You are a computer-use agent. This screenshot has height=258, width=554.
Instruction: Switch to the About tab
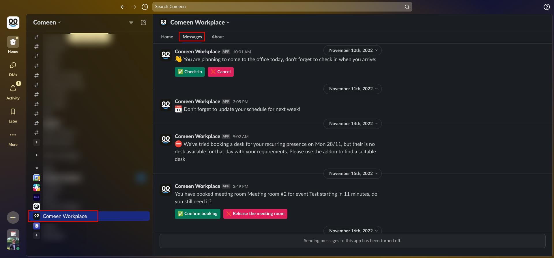218,37
